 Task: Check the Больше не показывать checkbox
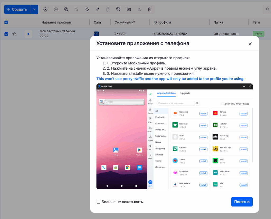(x=98, y=202)
